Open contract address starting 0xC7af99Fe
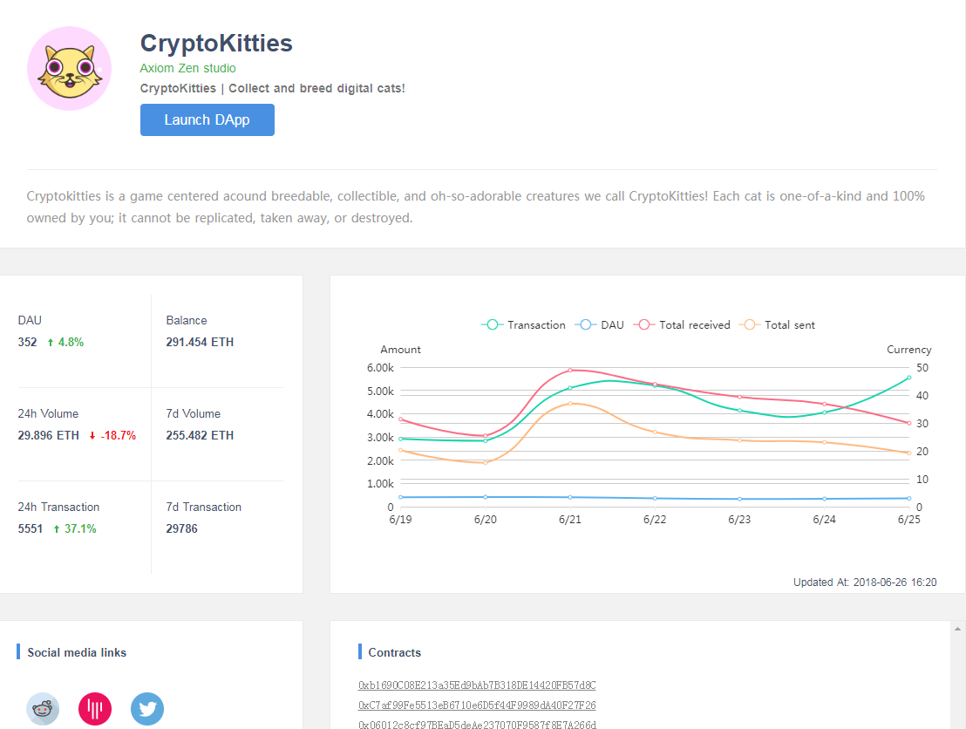Image resolution: width=966 pixels, height=729 pixels. click(x=477, y=705)
